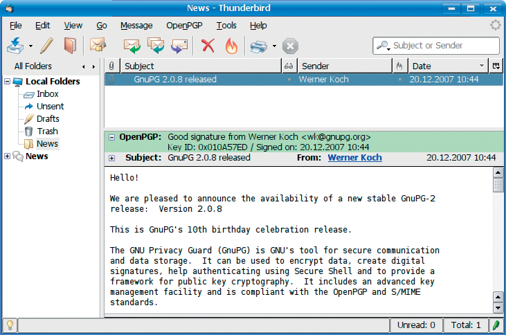Open the column picker icon
Image resolution: width=506 pixels, height=335 pixels.
pyautogui.click(x=496, y=66)
